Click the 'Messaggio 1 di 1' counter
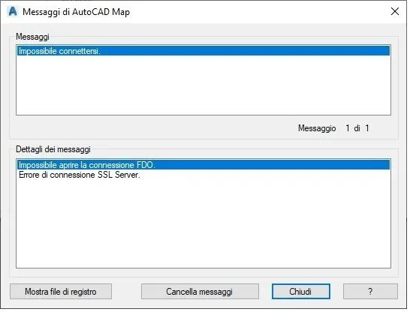Image resolution: width=410 pixels, height=312 pixels. tap(333, 128)
